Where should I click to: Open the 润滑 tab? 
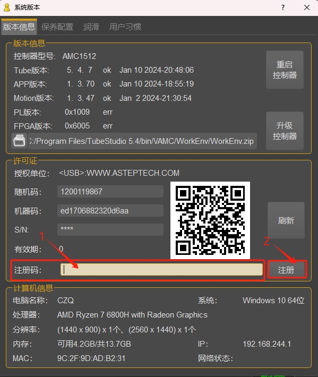click(91, 27)
